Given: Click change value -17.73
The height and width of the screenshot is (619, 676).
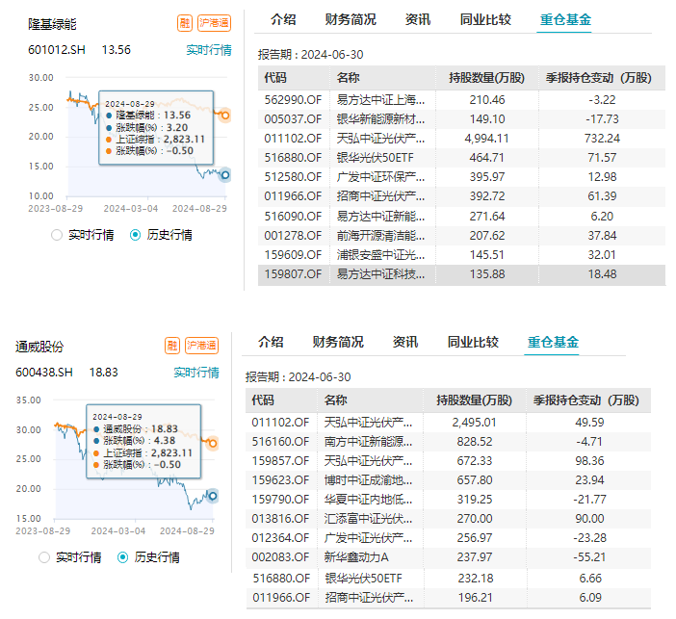Looking at the screenshot, I should click(602, 119).
